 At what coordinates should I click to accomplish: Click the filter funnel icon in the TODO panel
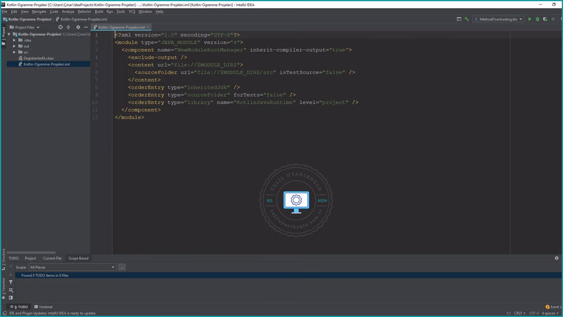click(x=11, y=282)
